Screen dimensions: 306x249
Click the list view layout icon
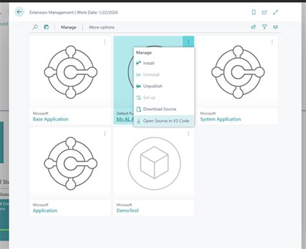pyautogui.click(x=46, y=27)
